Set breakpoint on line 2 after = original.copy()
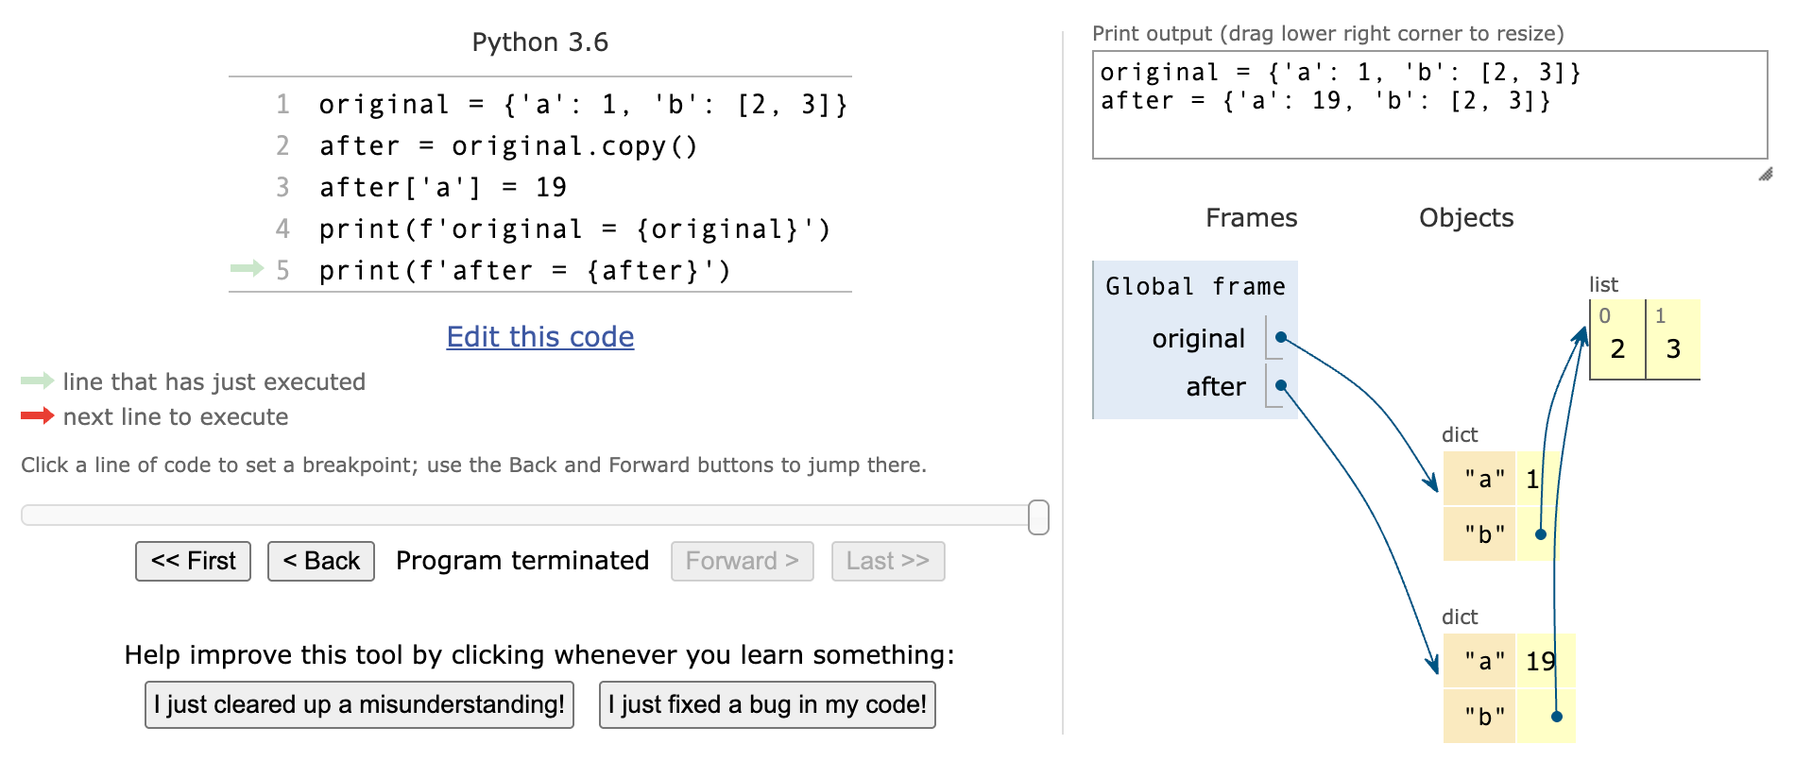This screenshot has height=761, width=1812. coord(508,146)
